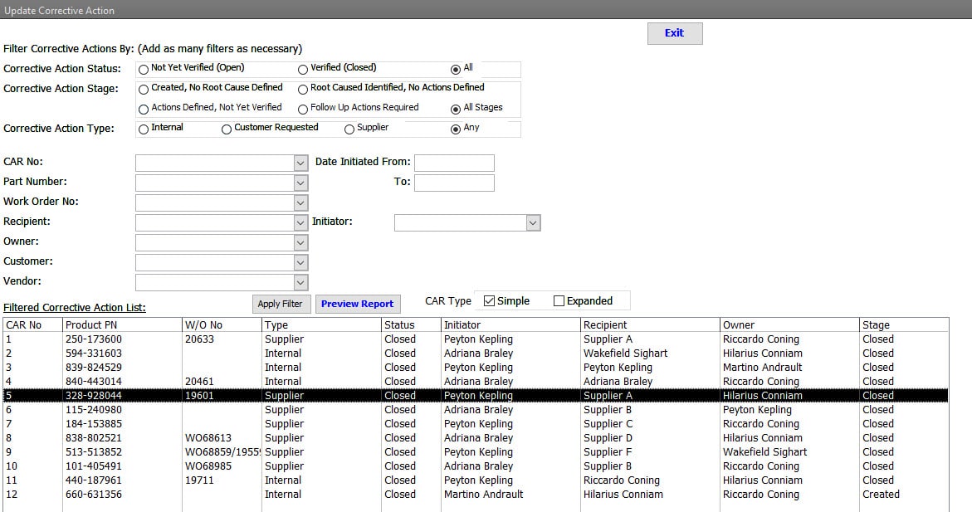Expand the Initiator dropdown
This screenshot has height=512, width=972.
click(533, 222)
